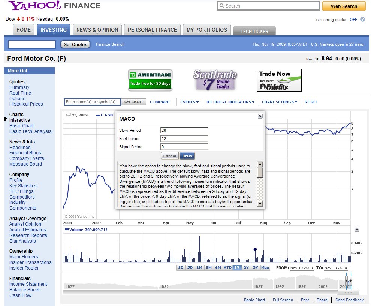The width and height of the screenshot is (371, 306).
Task: Click the Fidelity Trade Now banner
Action: 279,80
